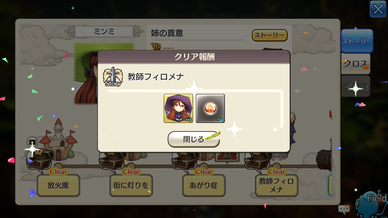
Task: Open the chat speech bubble icon
Action: (344, 209)
